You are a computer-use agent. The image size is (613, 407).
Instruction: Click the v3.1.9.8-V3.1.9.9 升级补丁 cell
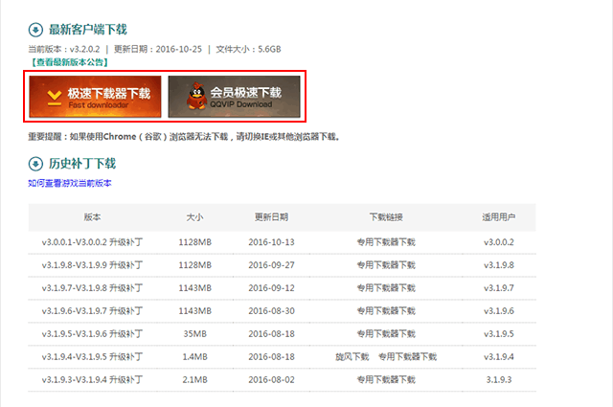point(92,265)
